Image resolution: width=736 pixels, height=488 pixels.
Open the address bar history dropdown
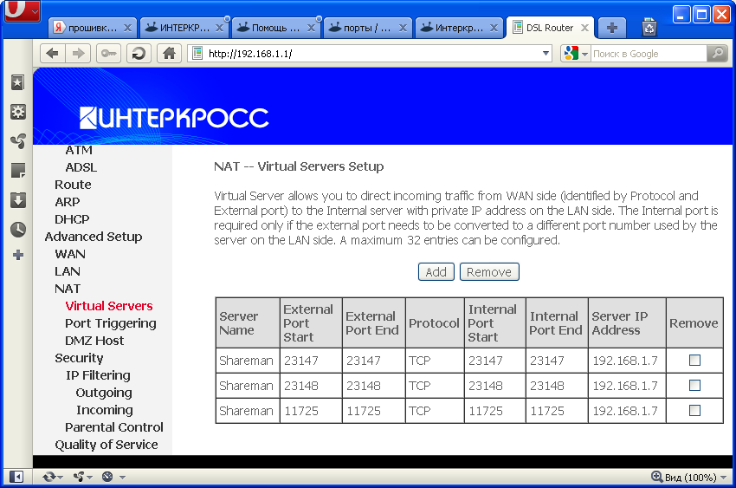546,54
